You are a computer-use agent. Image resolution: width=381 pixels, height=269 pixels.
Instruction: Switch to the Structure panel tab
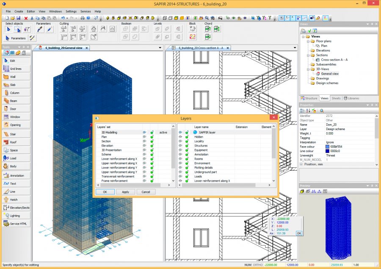309,98
